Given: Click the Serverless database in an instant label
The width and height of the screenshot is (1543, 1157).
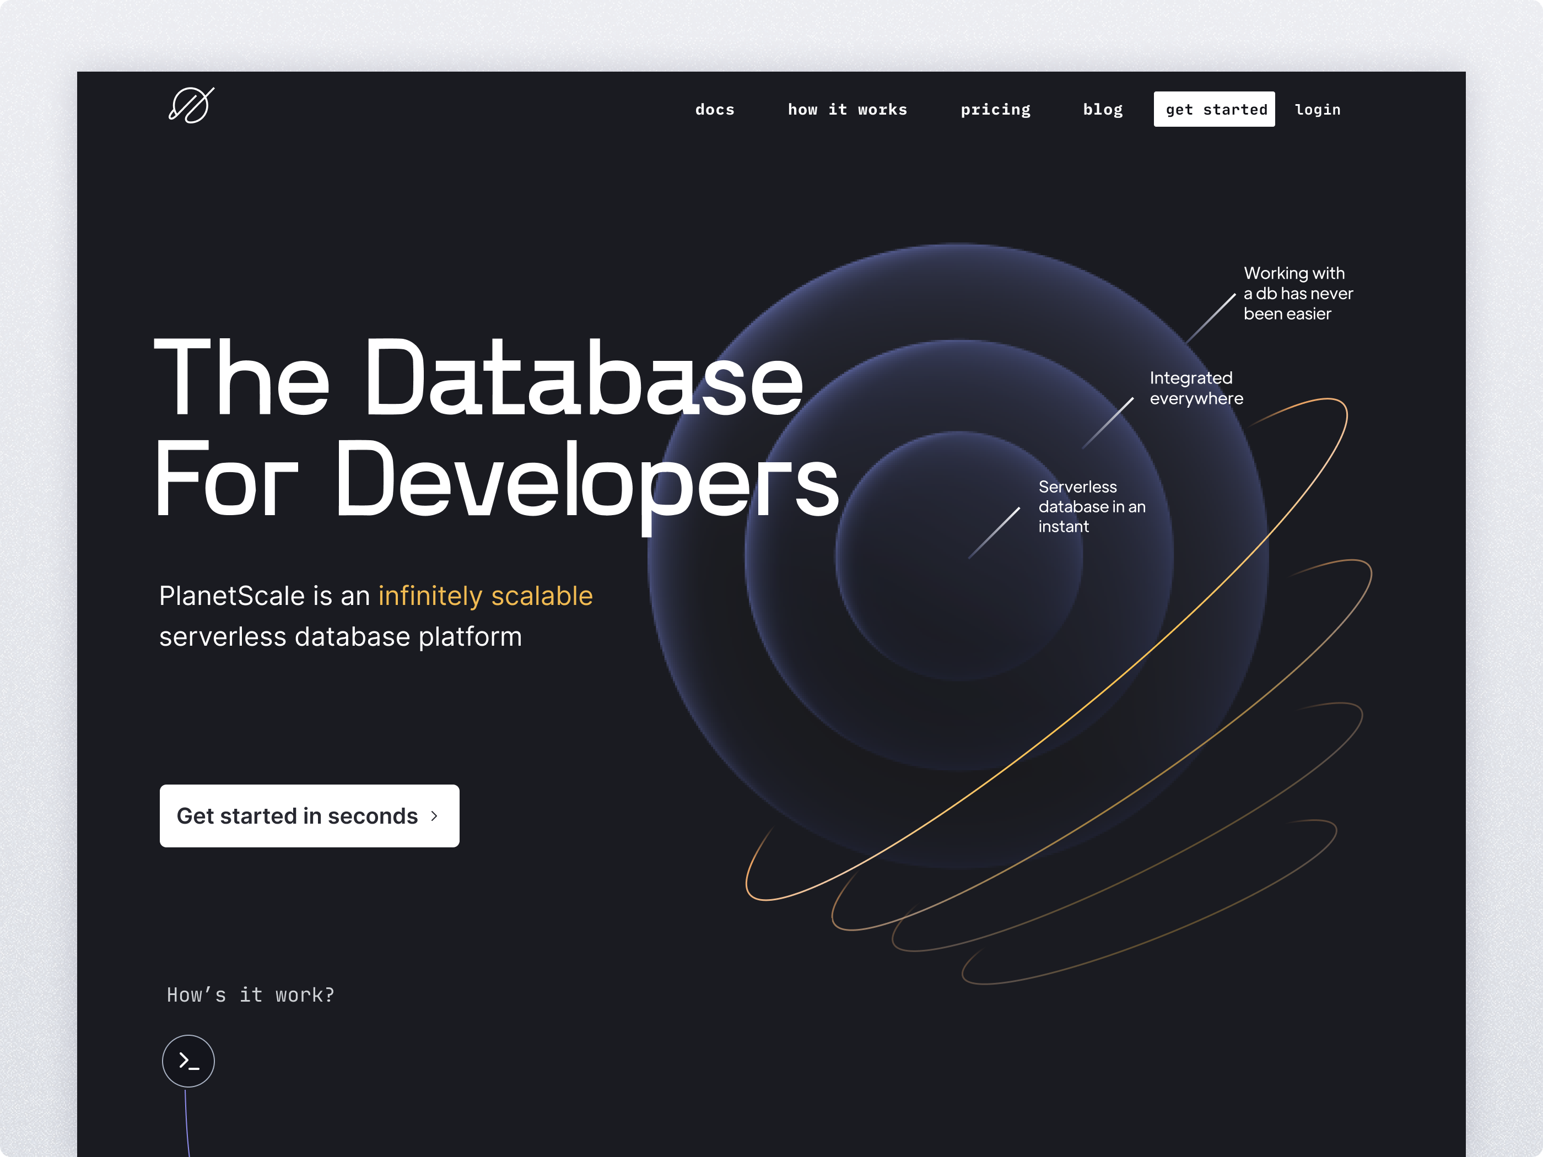Looking at the screenshot, I should 1092,506.
